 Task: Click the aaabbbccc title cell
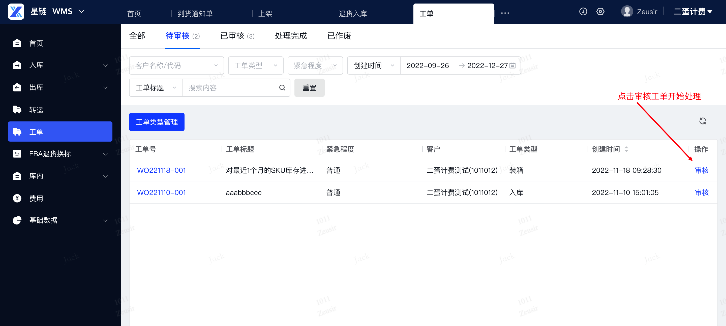244,193
